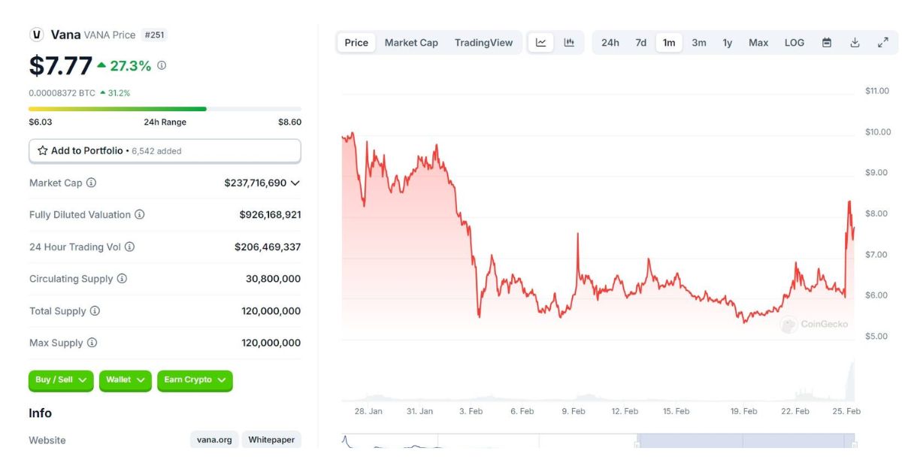Viewport: 902px width, 472px height.
Task: Click the Circulating Supply info icon
Action: (122, 279)
